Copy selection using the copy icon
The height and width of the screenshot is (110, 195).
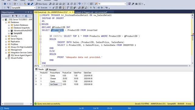click(72, 4)
